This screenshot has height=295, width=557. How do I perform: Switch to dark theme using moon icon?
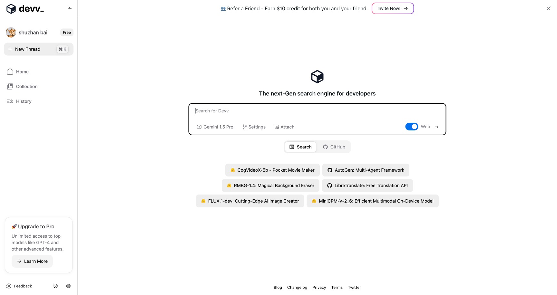[x=55, y=286]
